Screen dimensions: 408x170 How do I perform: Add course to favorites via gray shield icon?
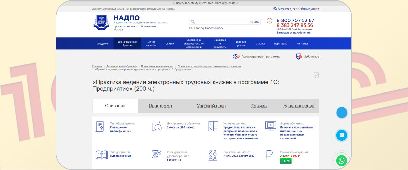click(x=316, y=75)
